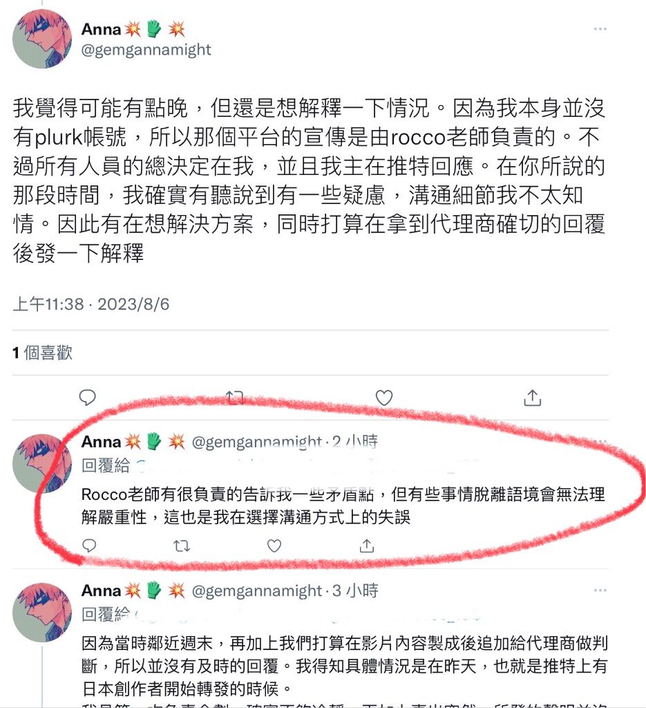Viewport: 646px width, 708px height.
Task: Open Anna's profile picture at top
Action: coord(42,39)
